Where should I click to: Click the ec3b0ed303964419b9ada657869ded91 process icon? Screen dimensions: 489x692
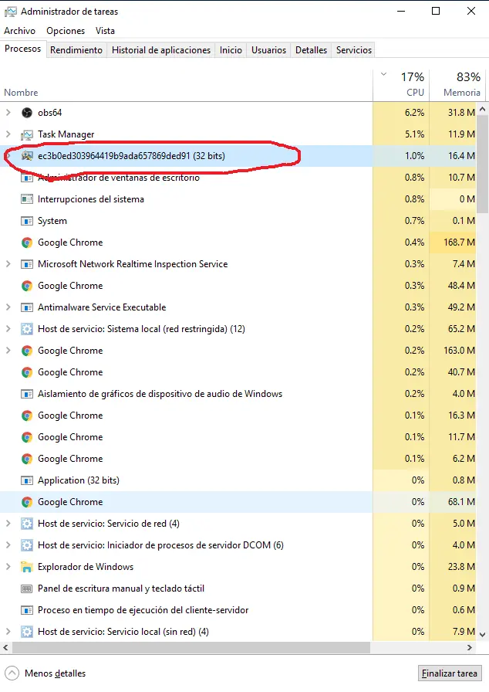[27, 156]
